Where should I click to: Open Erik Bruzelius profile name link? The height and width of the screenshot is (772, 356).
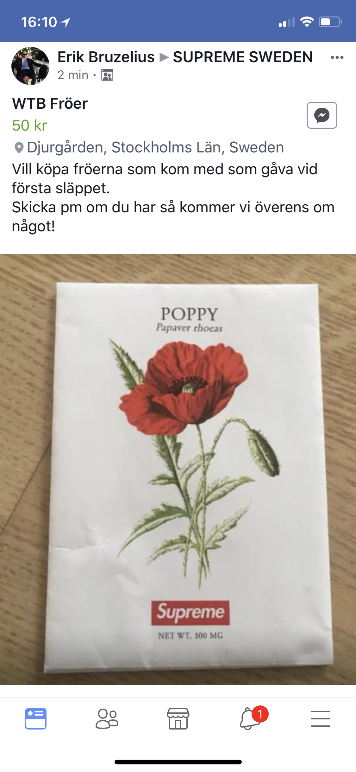click(106, 57)
